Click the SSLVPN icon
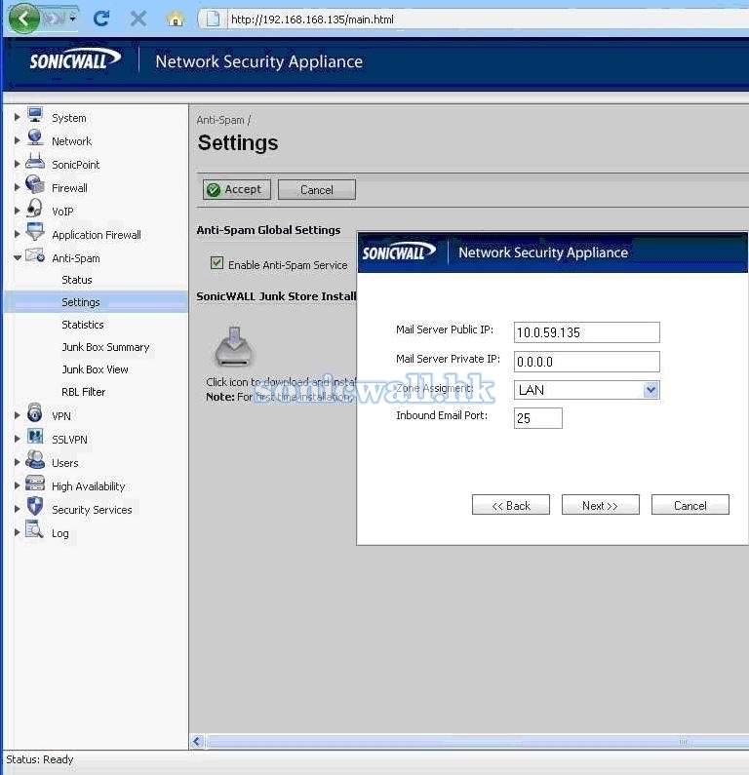Viewport: 749px width, 775px height. [x=35, y=436]
